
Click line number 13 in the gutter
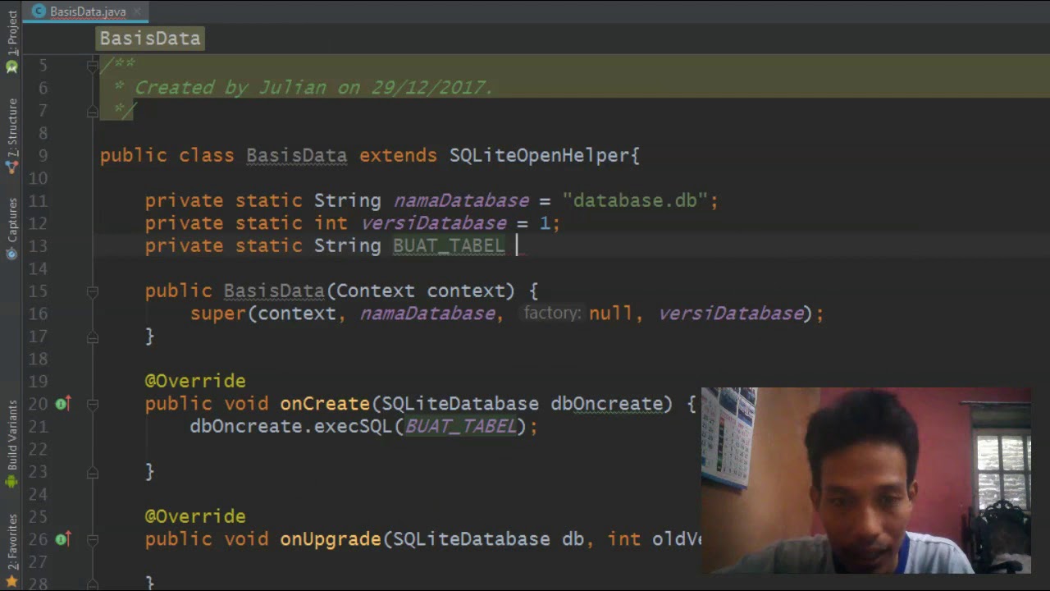click(x=39, y=246)
